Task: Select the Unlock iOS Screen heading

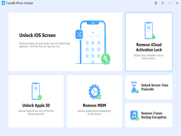Action: point(37,35)
